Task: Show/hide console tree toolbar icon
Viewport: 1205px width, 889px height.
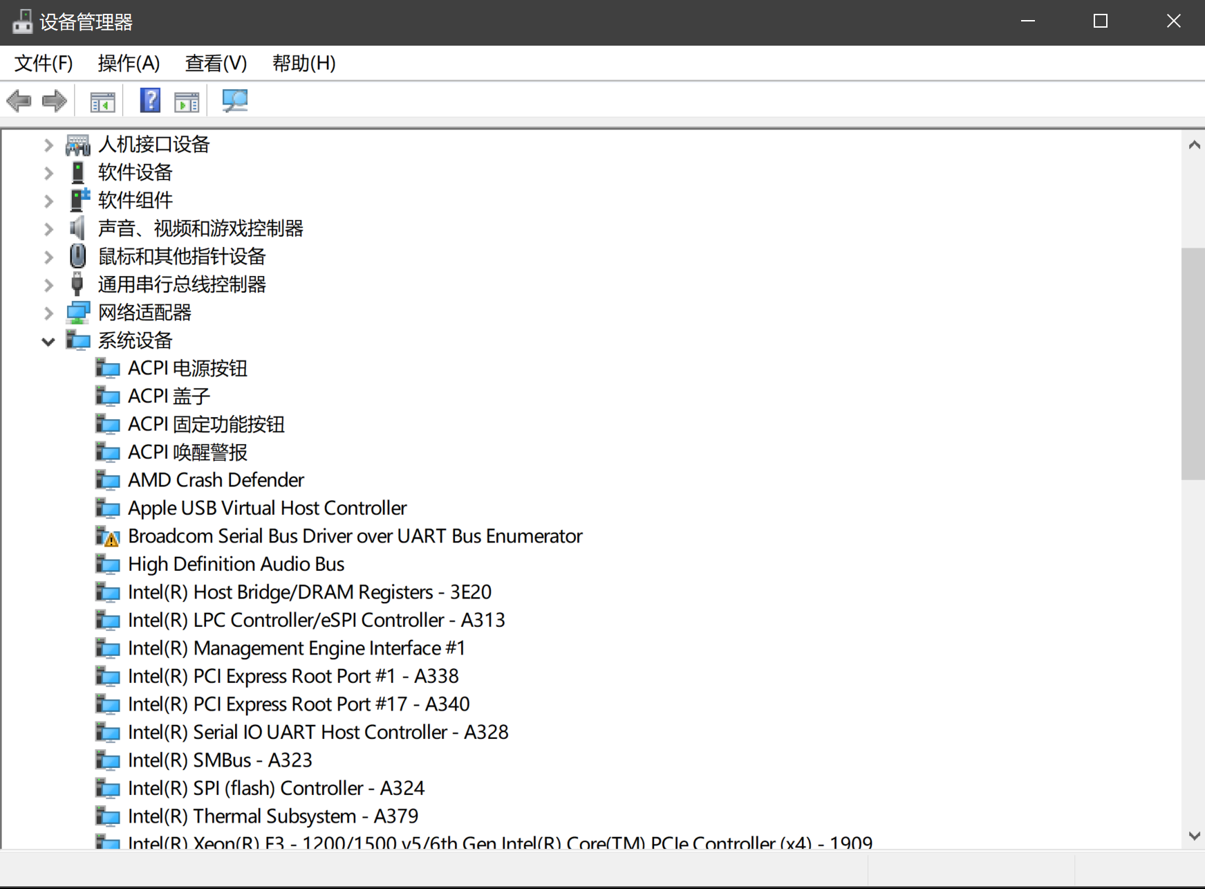Action: (103, 102)
